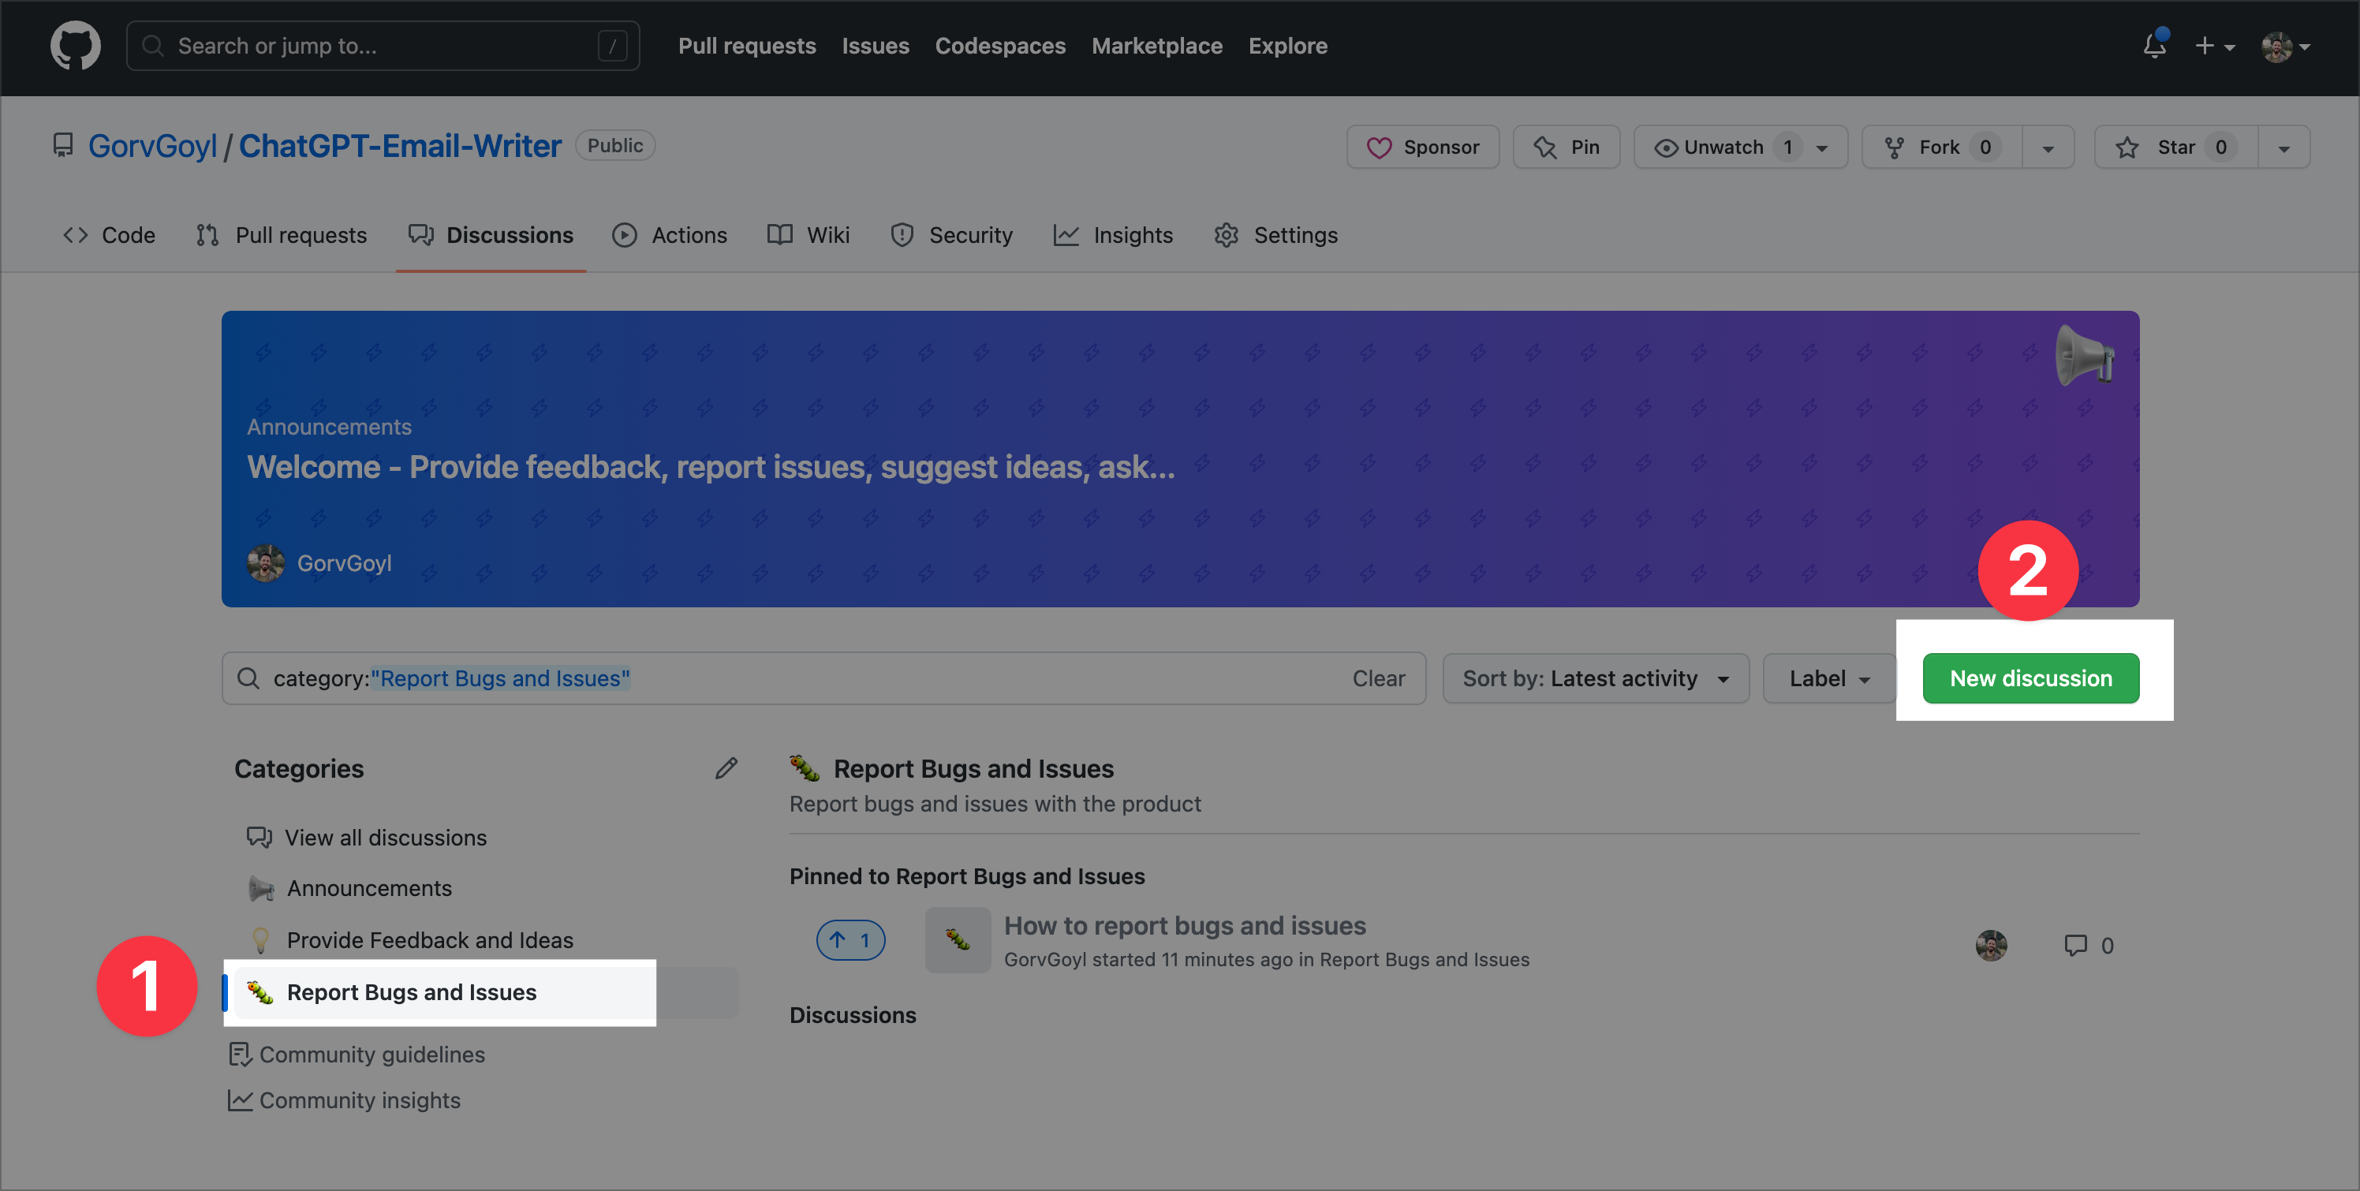The height and width of the screenshot is (1191, 2360).
Task: Click the Unwatch button
Action: [1723, 147]
